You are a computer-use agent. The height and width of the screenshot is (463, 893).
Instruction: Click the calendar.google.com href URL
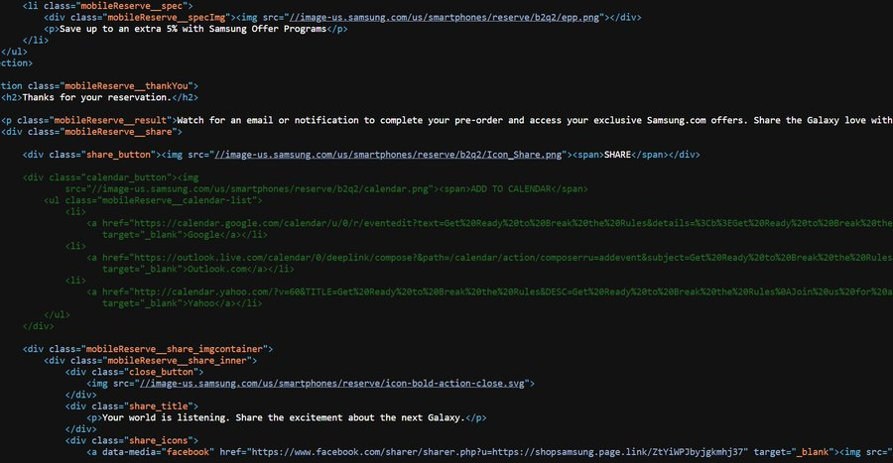514,223
